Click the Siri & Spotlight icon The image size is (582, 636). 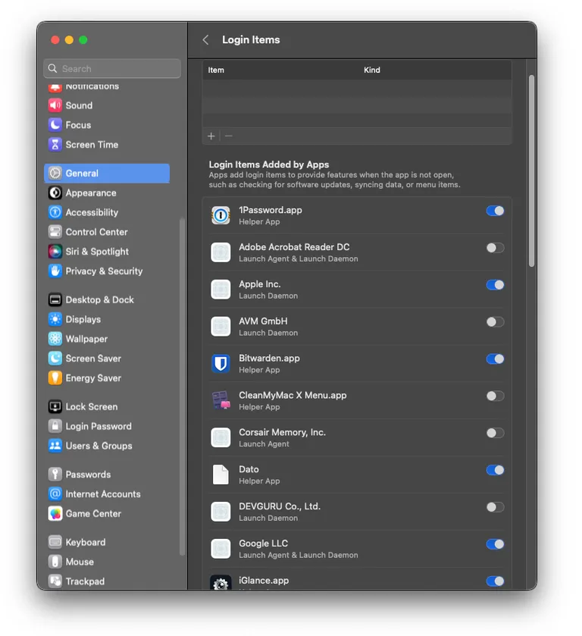tap(55, 252)
